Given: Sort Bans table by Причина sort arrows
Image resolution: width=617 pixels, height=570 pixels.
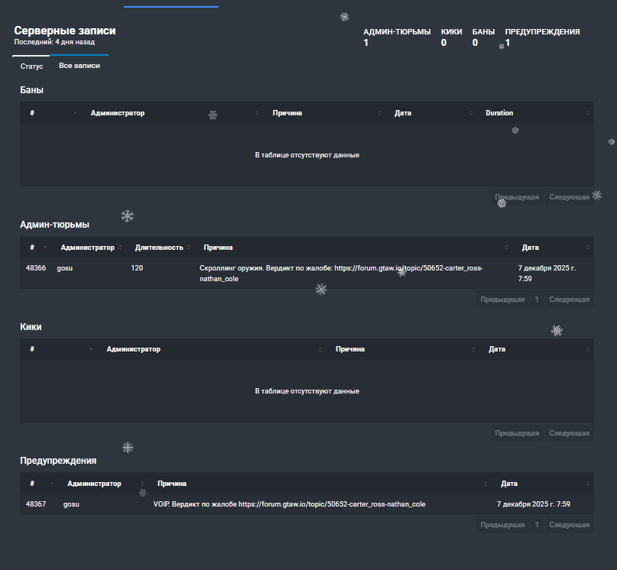Looking at the screenshot, I should 379,113.
